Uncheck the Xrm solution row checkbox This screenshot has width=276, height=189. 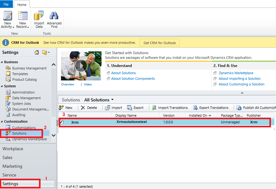click(62, 122)
